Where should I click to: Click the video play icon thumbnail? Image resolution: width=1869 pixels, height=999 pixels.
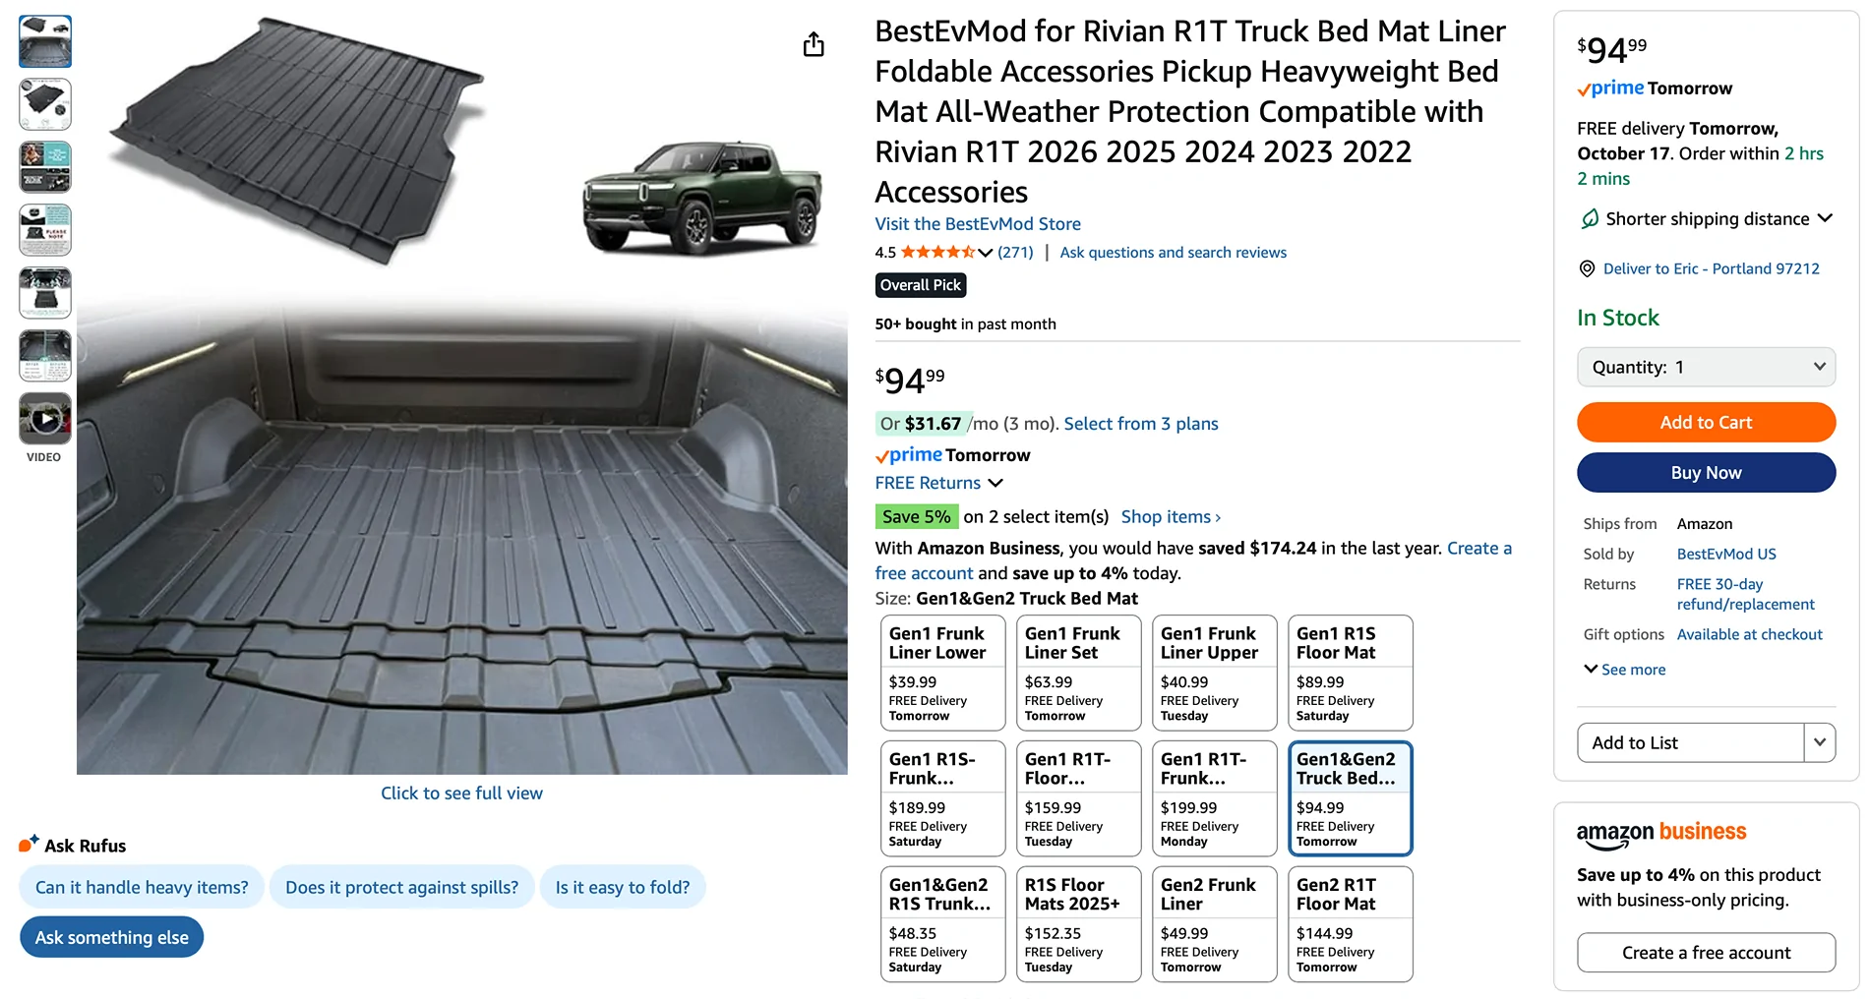tap(44, 418)
